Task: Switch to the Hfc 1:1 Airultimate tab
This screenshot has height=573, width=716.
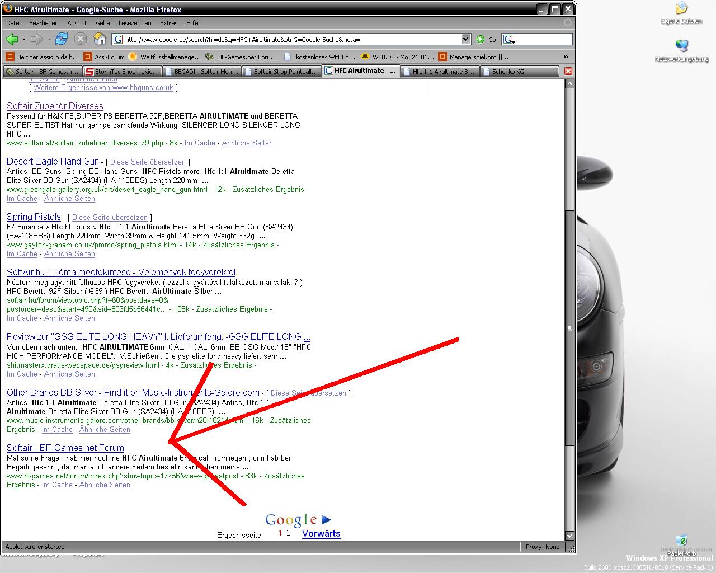Action: tap(440, 72)
